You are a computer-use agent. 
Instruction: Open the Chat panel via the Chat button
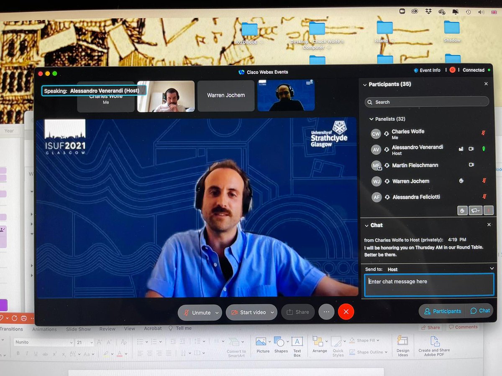click(x=479, y=311)
